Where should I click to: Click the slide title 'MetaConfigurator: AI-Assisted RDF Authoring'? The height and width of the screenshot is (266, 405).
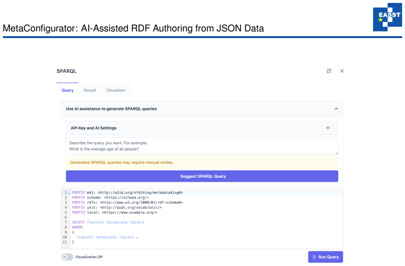click(x=133, y=29)
